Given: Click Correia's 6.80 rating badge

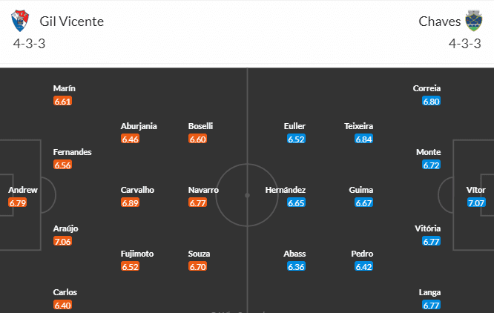Looking at the screenshot, I should click(432, 101).
